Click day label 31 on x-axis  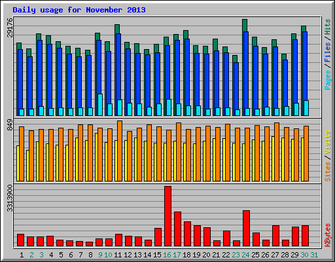[x=314, y=255]
